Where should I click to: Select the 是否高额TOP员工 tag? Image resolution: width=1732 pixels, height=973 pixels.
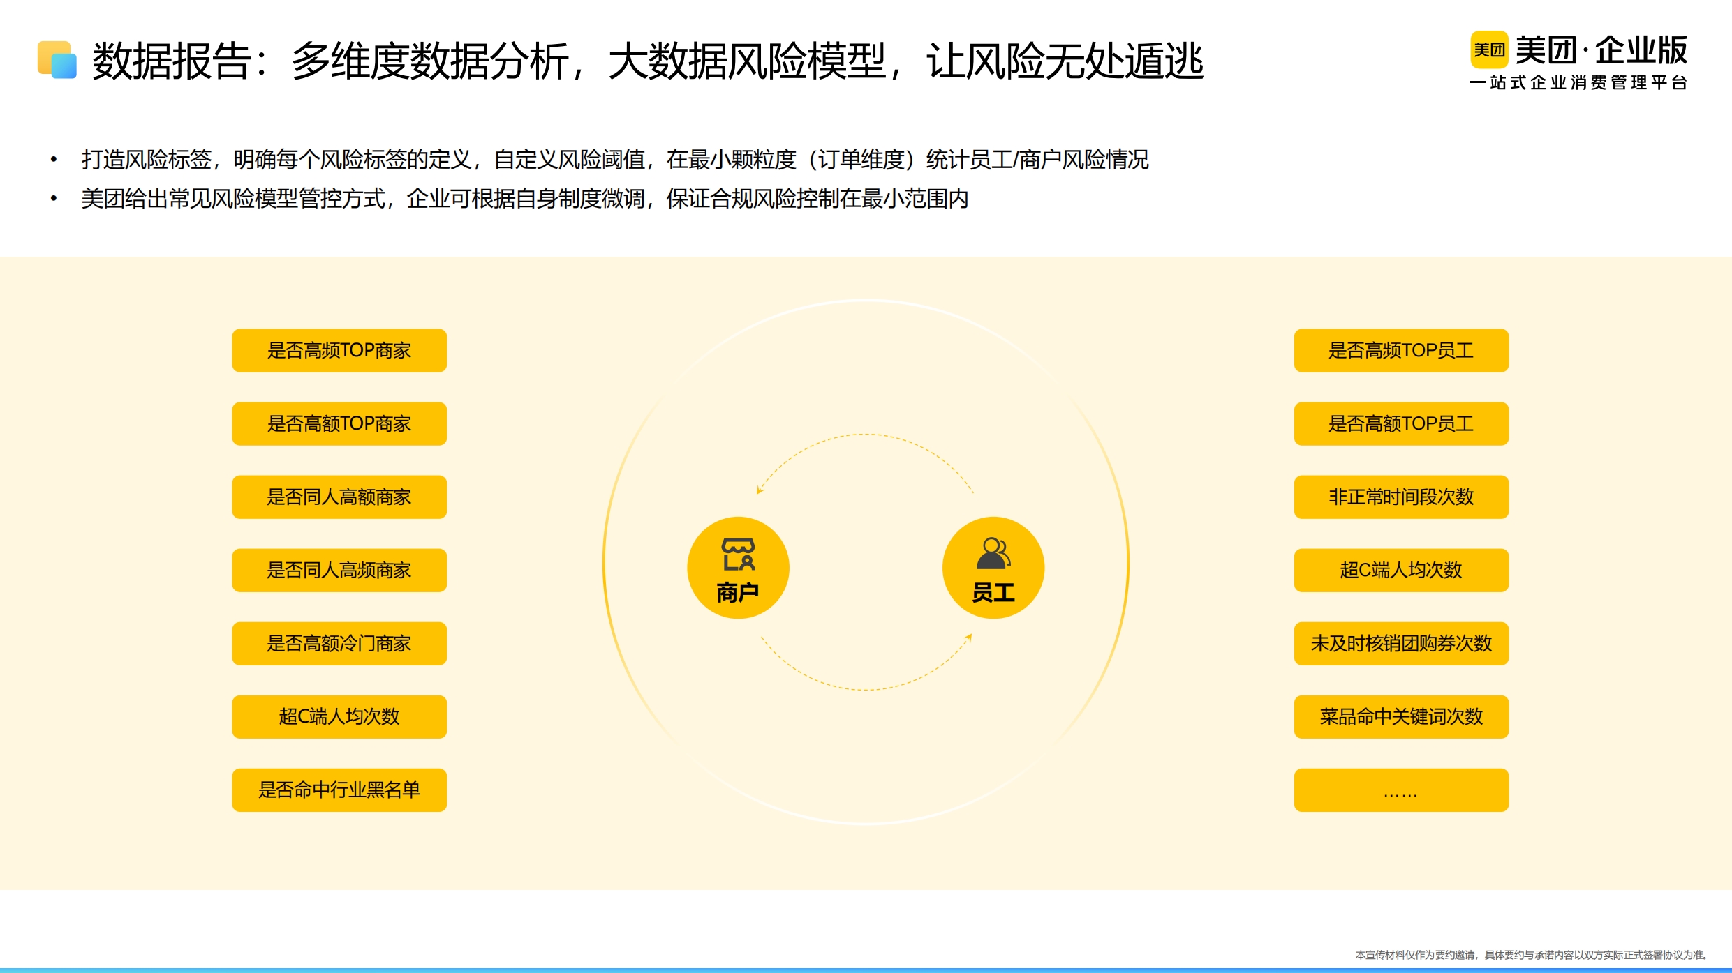click(x=1401, y=423)
